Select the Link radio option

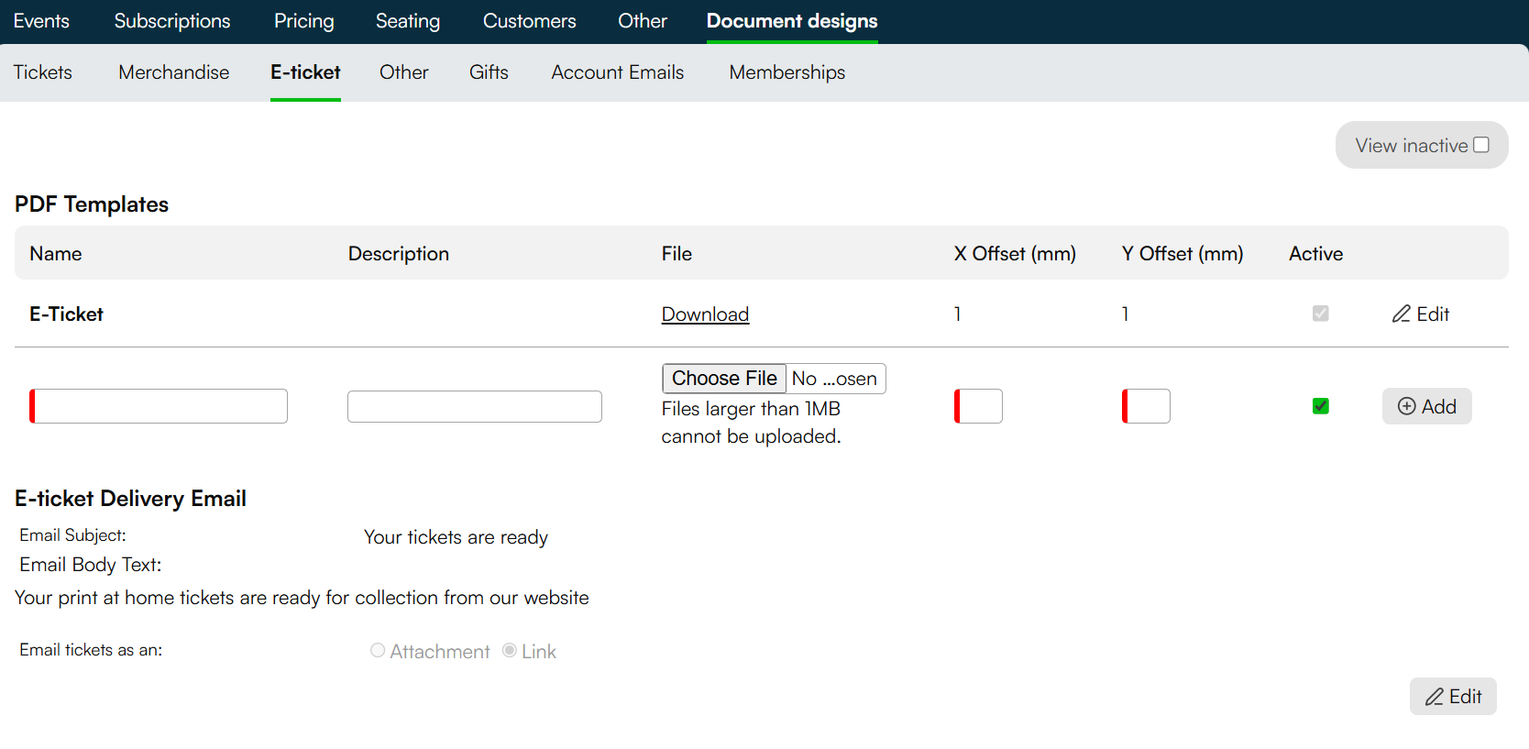[x=510, y=650]
